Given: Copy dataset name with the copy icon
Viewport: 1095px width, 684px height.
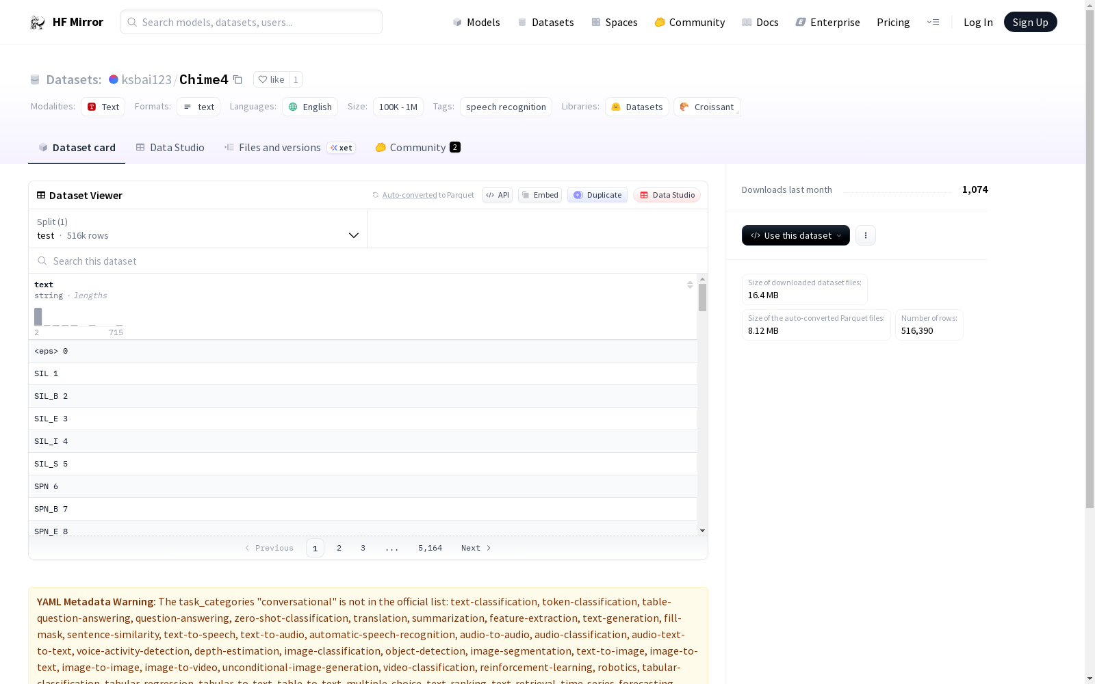Looking at the screenshot, I should point(237,79).
